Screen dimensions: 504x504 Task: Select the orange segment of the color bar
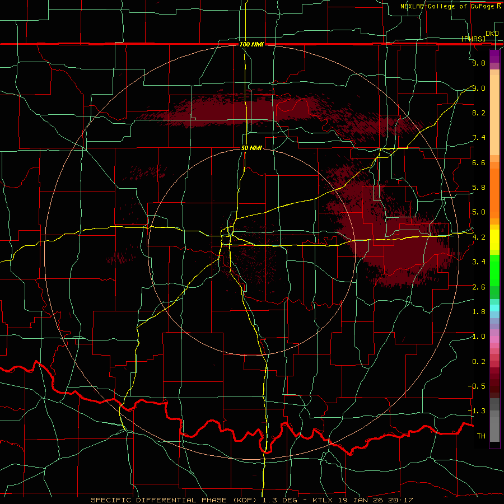(494, 193)
